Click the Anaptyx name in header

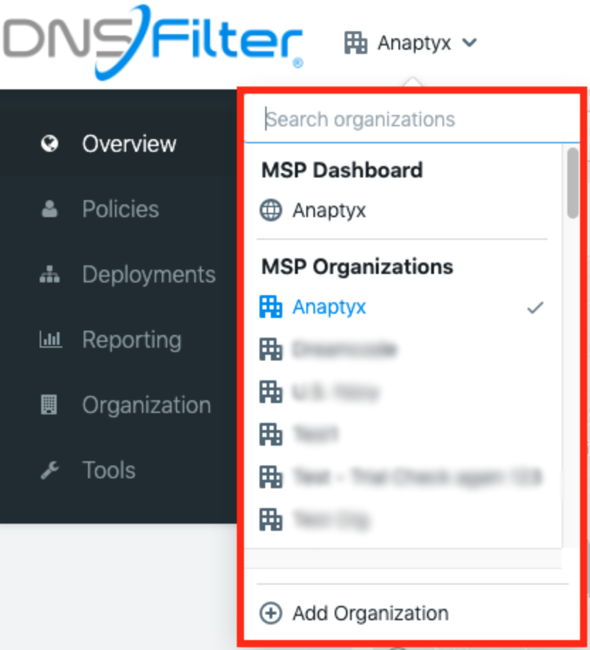[414, 43]
